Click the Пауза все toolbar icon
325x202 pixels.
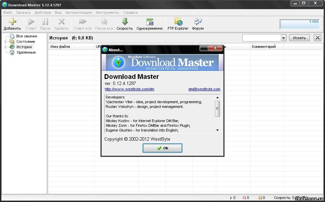click(x=104, y=22)
